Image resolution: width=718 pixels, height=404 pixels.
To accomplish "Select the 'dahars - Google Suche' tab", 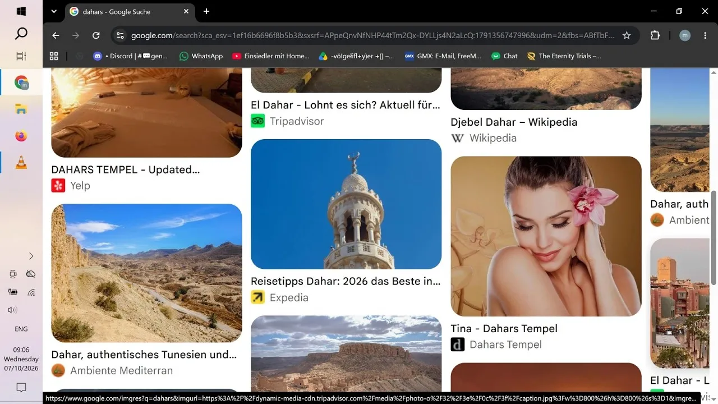I will 130,11.
